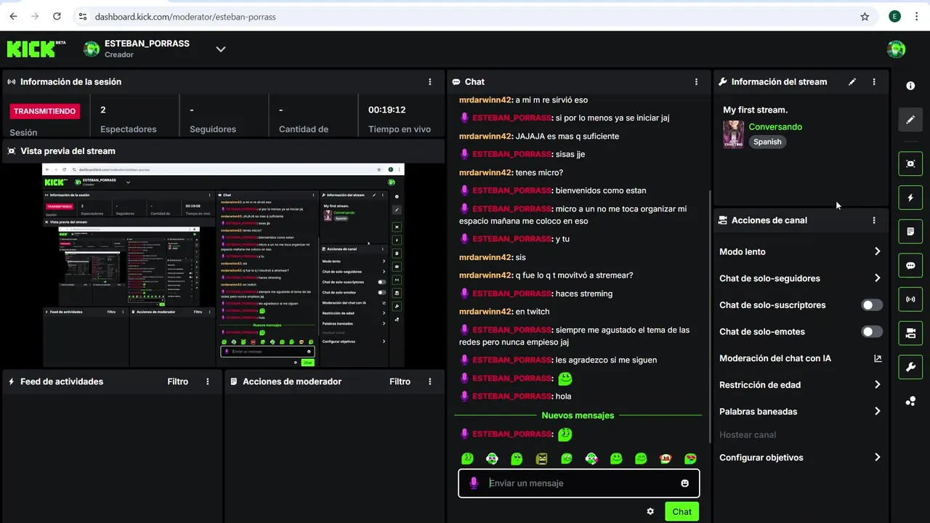Open Información del stream three-dot menu
This screenshot has height=523, width=930.
874,82
